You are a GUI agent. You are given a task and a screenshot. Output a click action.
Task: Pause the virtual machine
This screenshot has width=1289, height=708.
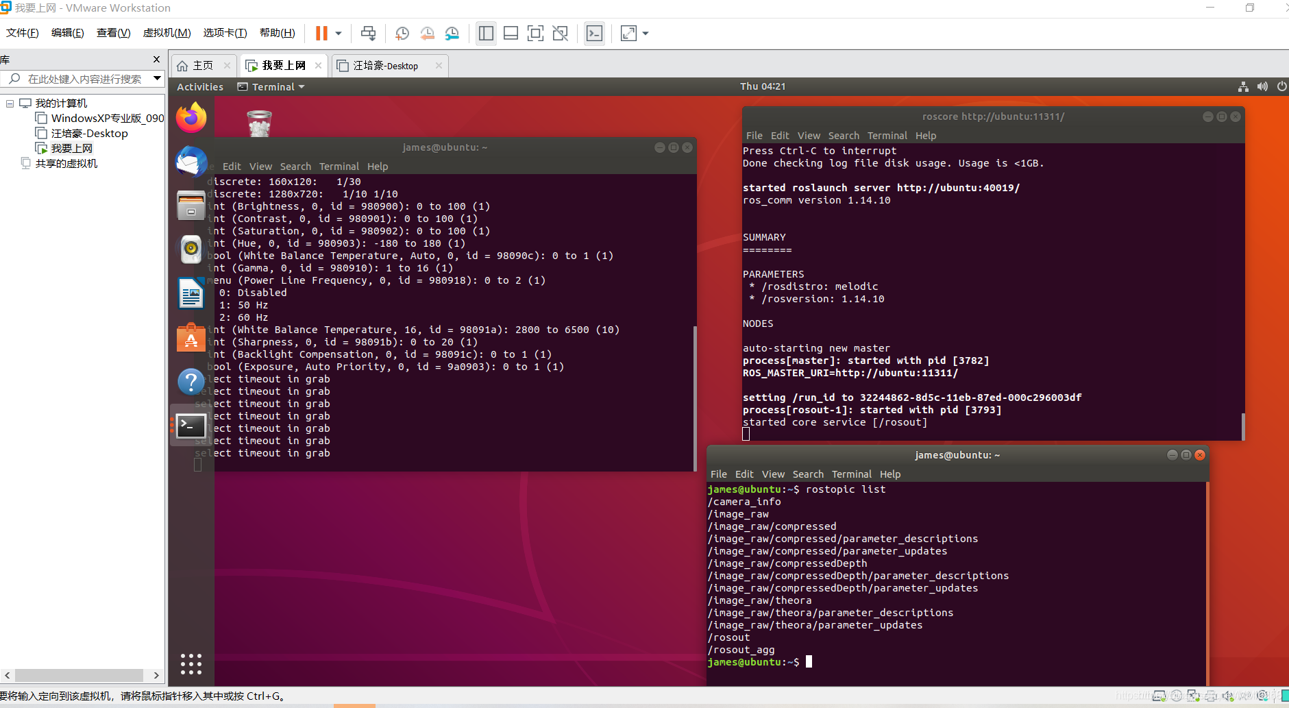pyautogui.click(x=321, y=33)
